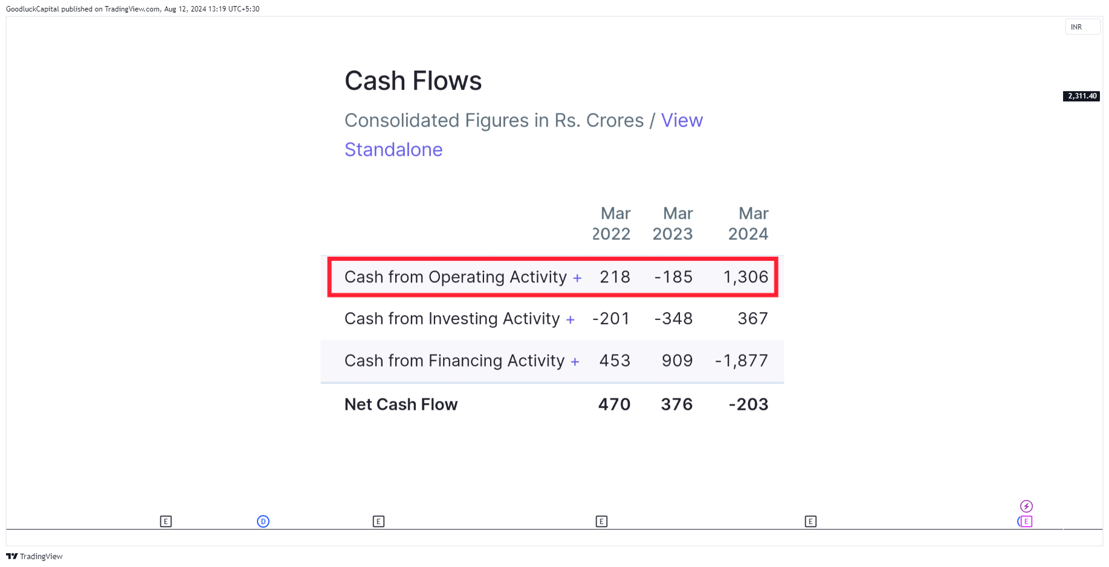Click the INR currency button
1109x567 pixels.
coord(1082,27)
